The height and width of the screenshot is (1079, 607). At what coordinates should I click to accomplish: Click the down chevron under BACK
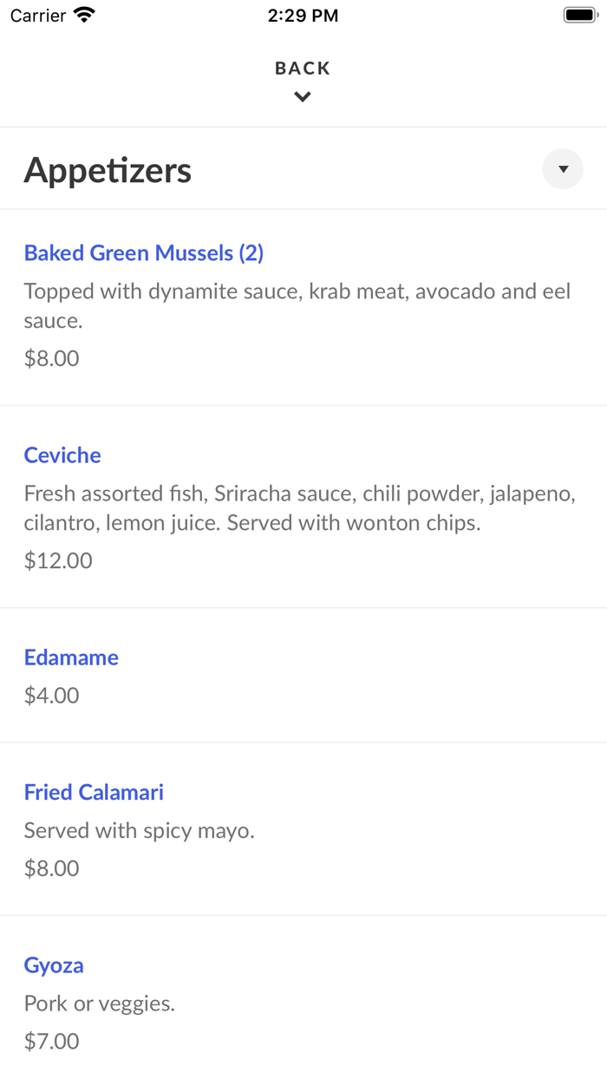click(x=303, y=97)
